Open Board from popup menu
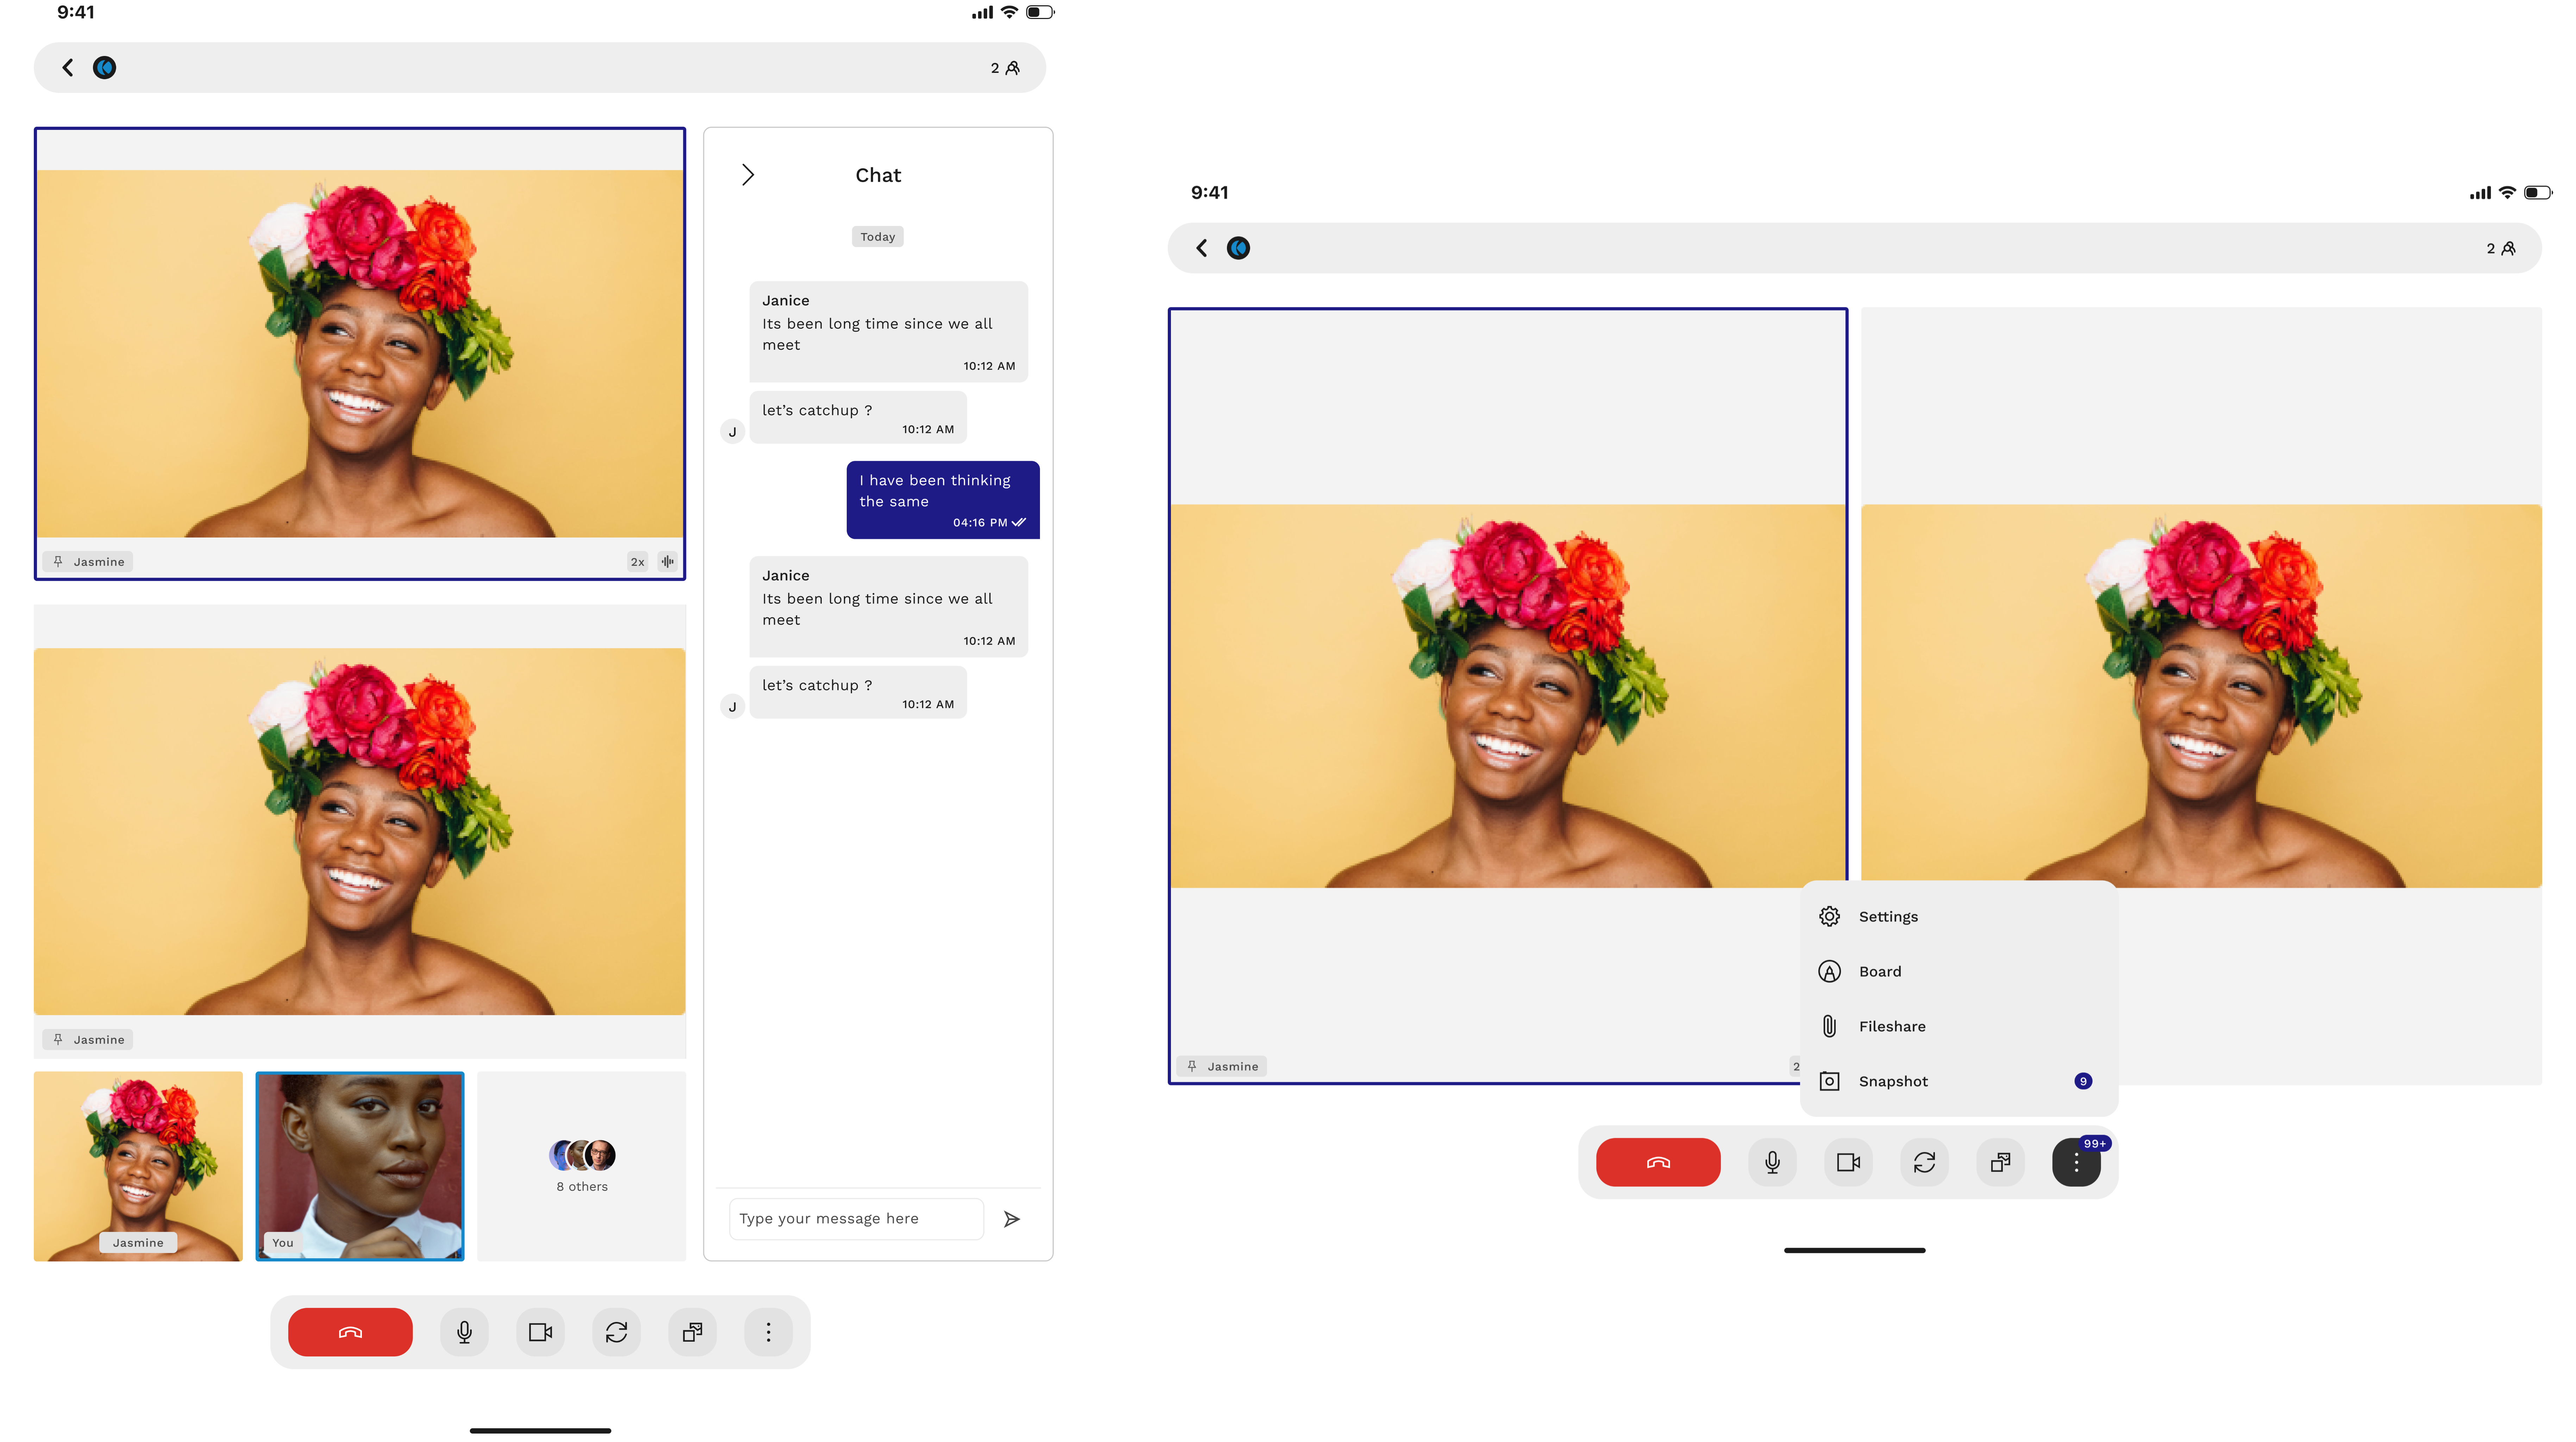 point(1880,971)
